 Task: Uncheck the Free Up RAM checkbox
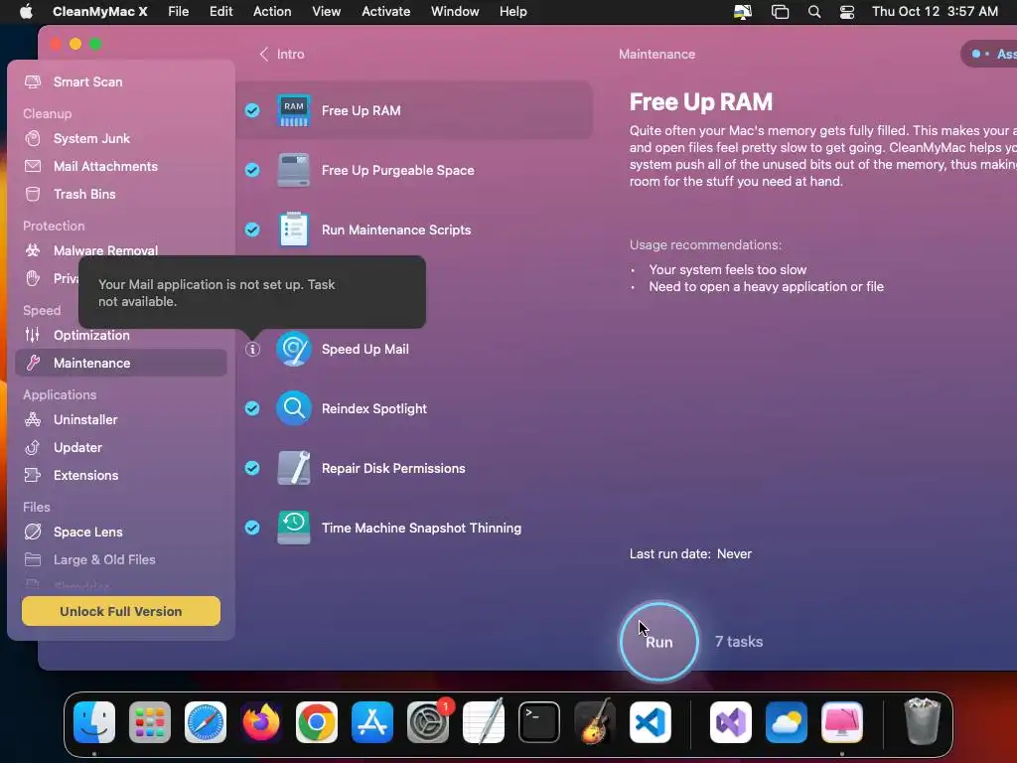252,110
